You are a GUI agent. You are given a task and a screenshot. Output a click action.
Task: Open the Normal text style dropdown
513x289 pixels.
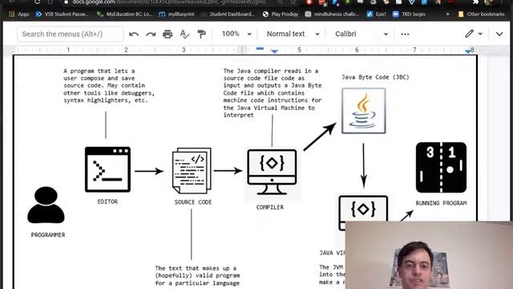(293, 34)
